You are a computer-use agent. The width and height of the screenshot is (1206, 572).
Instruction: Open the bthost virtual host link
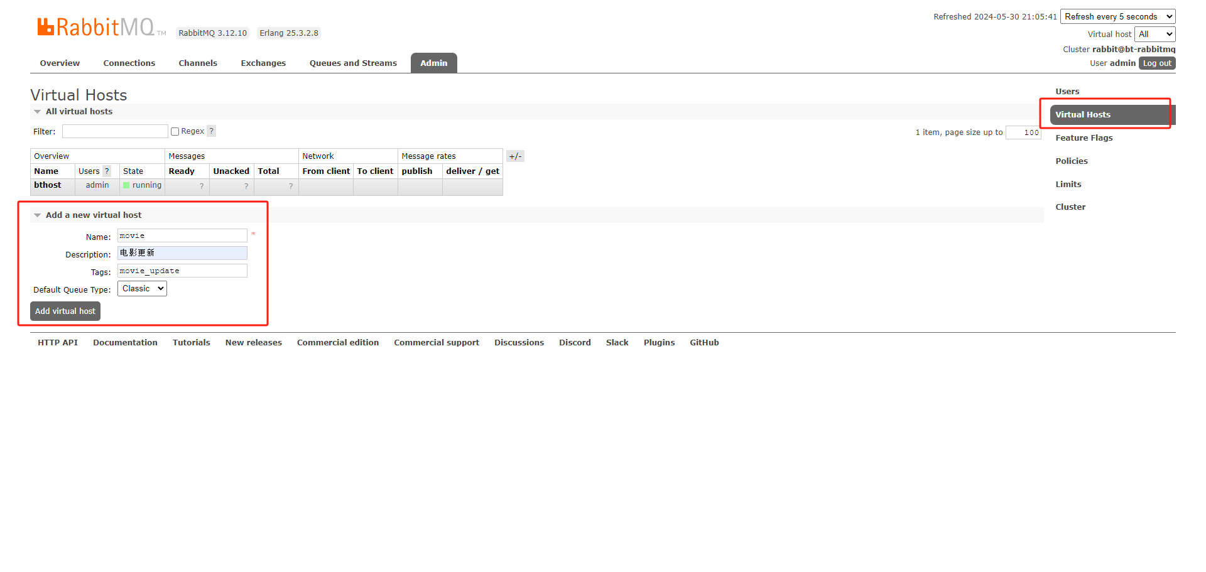pos(48,185)
